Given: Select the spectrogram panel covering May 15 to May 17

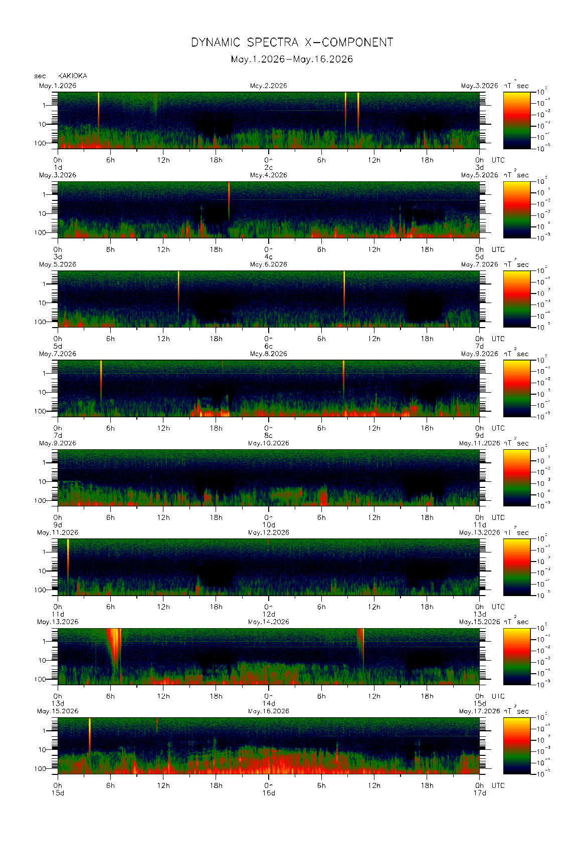Looking at the screenshot, I should 269,746.
